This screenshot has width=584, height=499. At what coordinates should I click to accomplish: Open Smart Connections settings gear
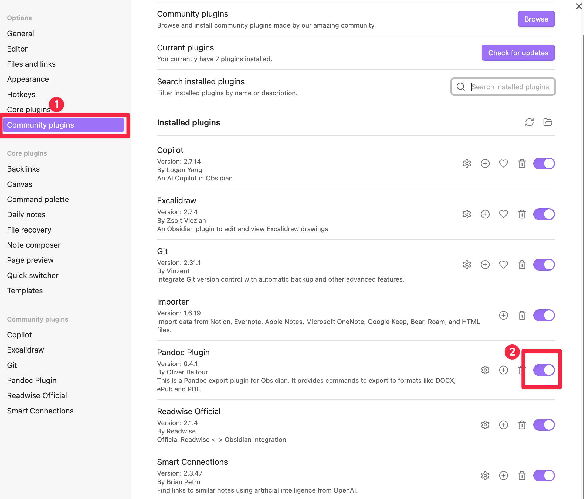click(485, 476)
